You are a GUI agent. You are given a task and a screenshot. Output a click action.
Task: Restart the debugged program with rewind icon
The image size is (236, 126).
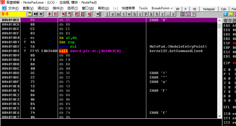[x=36, y=14]
